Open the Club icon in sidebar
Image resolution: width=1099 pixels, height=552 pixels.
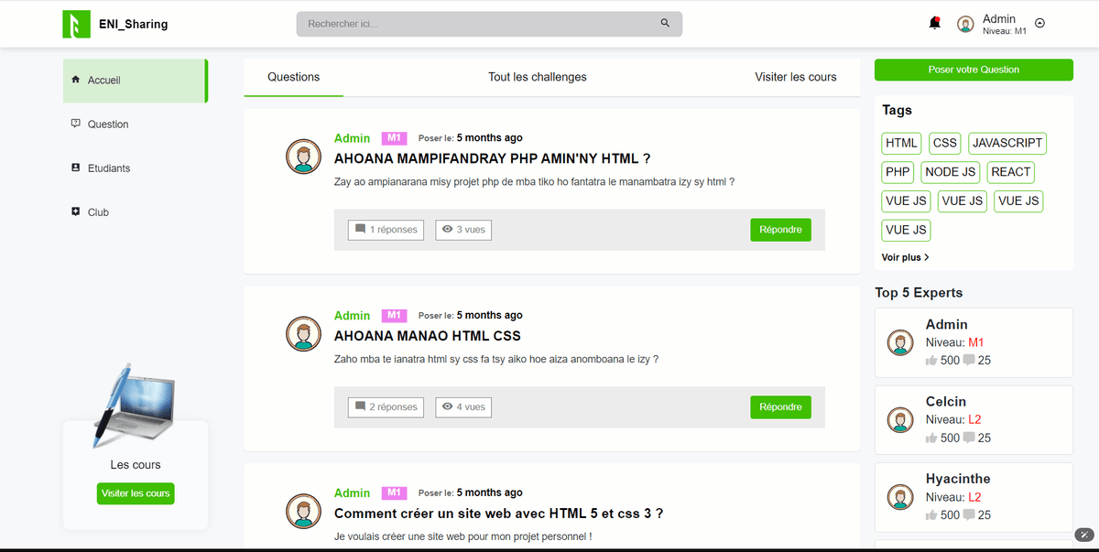coord(75,211)
